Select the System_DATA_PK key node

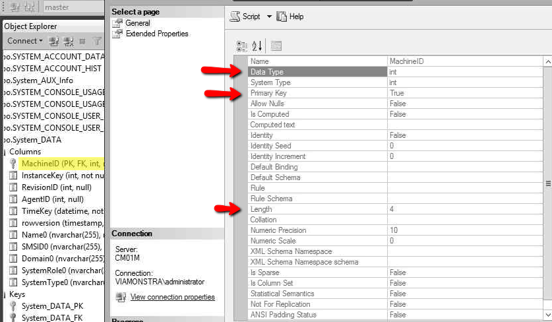click(52, 306)
